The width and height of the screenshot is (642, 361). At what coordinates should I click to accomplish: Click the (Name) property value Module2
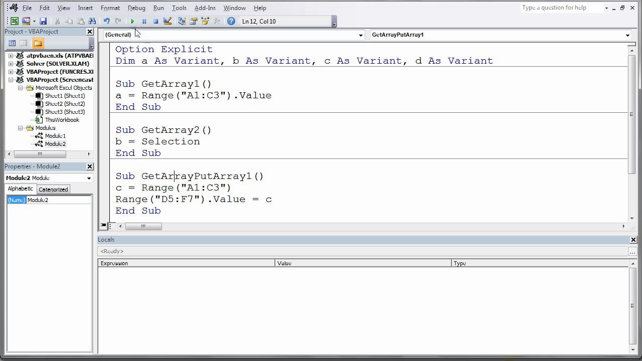[59, 200]
